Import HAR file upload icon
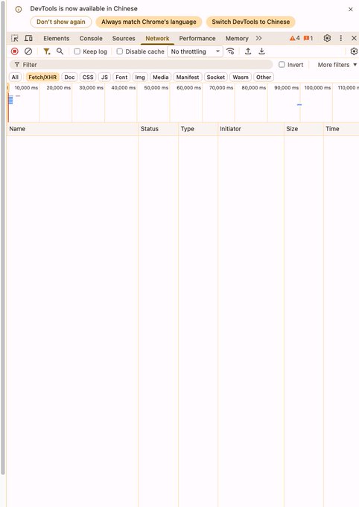 click(x=248, y=51)
